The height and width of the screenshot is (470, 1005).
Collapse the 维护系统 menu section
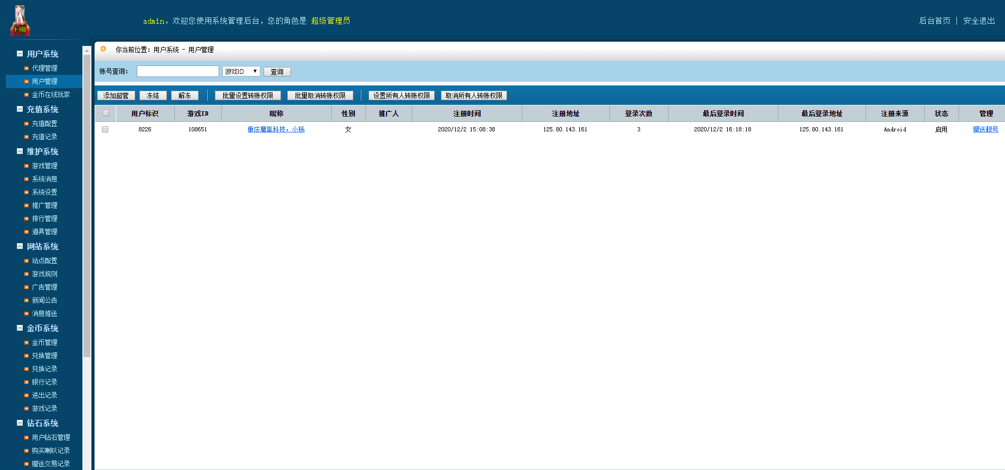point(20,151)
